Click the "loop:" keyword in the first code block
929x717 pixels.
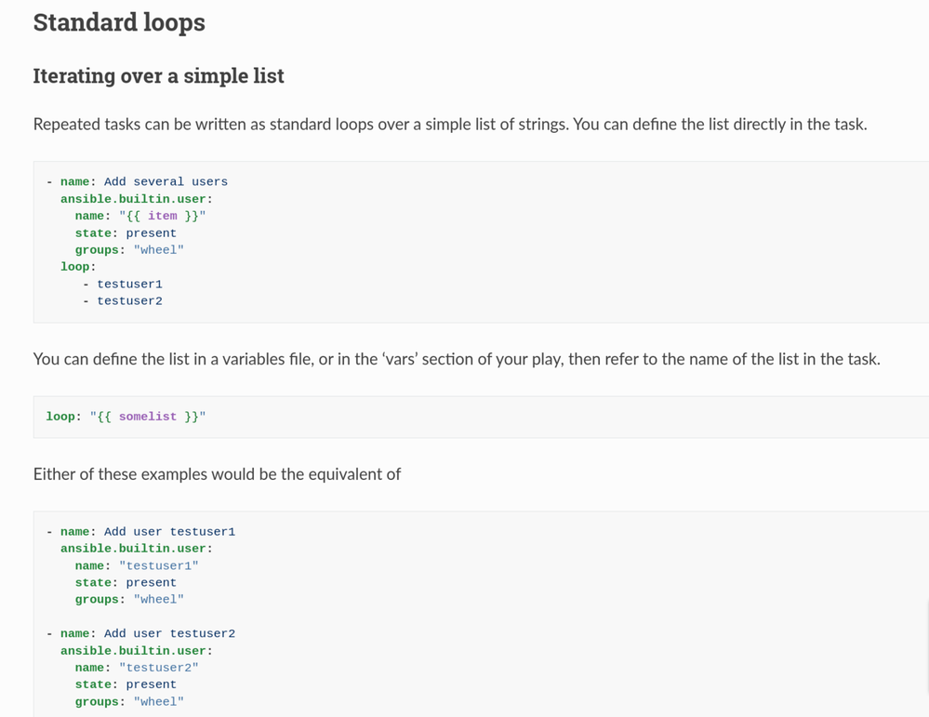78,267
